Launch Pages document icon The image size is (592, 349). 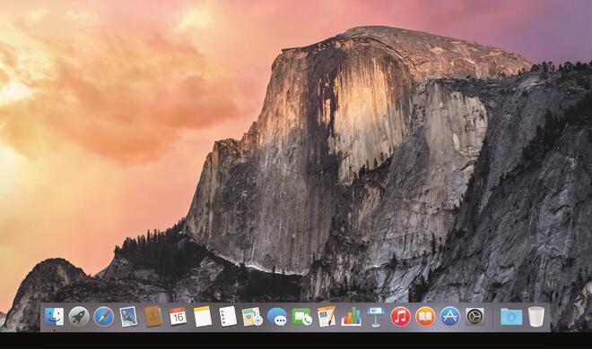pos(326,317)
